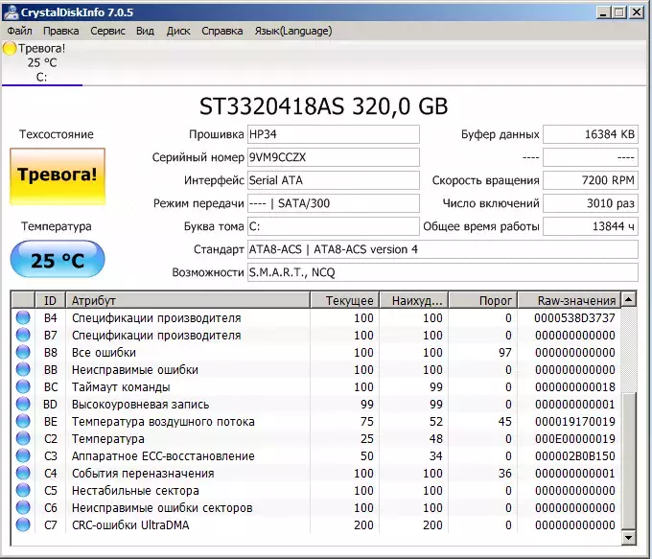
Task: Click the ID column header
Action: point(50,300)
